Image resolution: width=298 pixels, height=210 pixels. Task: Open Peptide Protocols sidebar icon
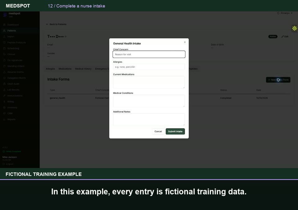[x=4, y=43]
